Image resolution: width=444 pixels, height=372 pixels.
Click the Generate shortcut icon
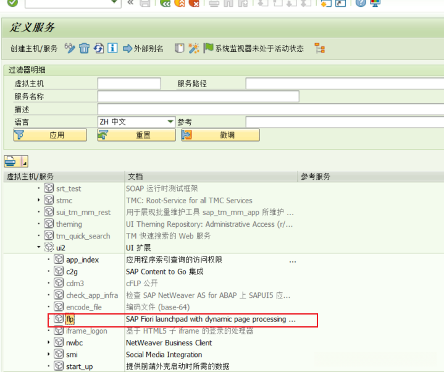(341, 3)
